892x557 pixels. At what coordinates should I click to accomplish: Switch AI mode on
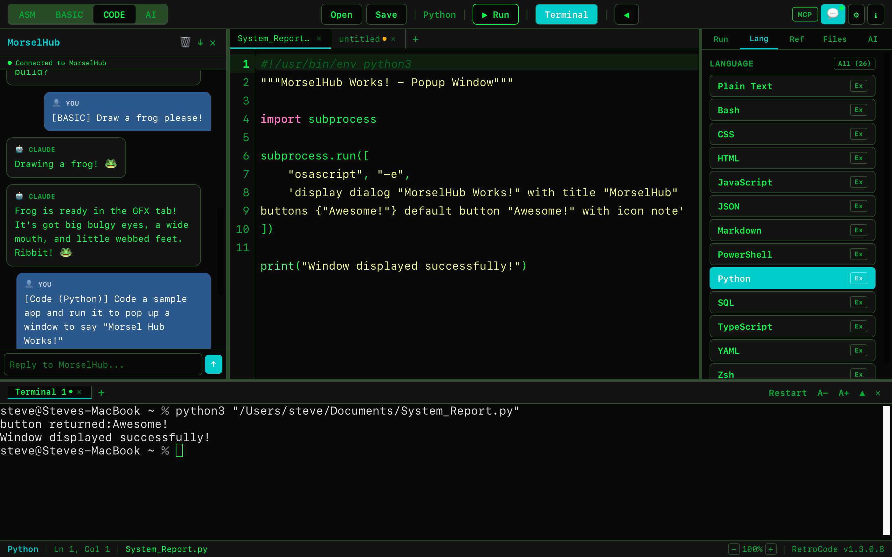click(x=151, y=14)
